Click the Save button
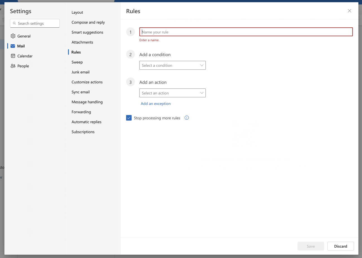 pyautogui.click(x=311, y=246)
